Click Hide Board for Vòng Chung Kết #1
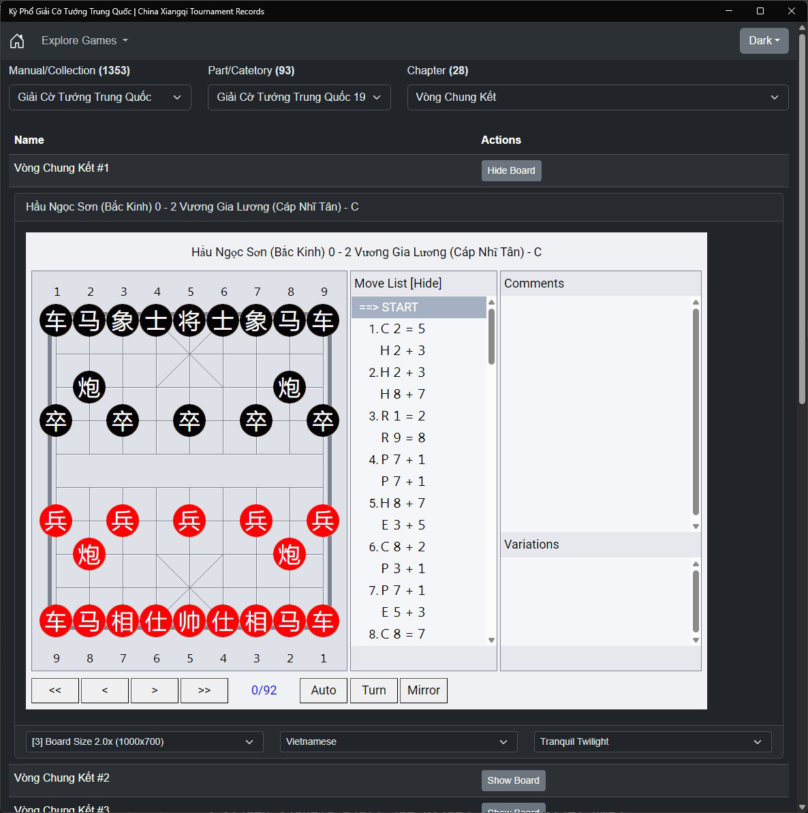Viewport: 808px width, 813px height. (511, 170)
